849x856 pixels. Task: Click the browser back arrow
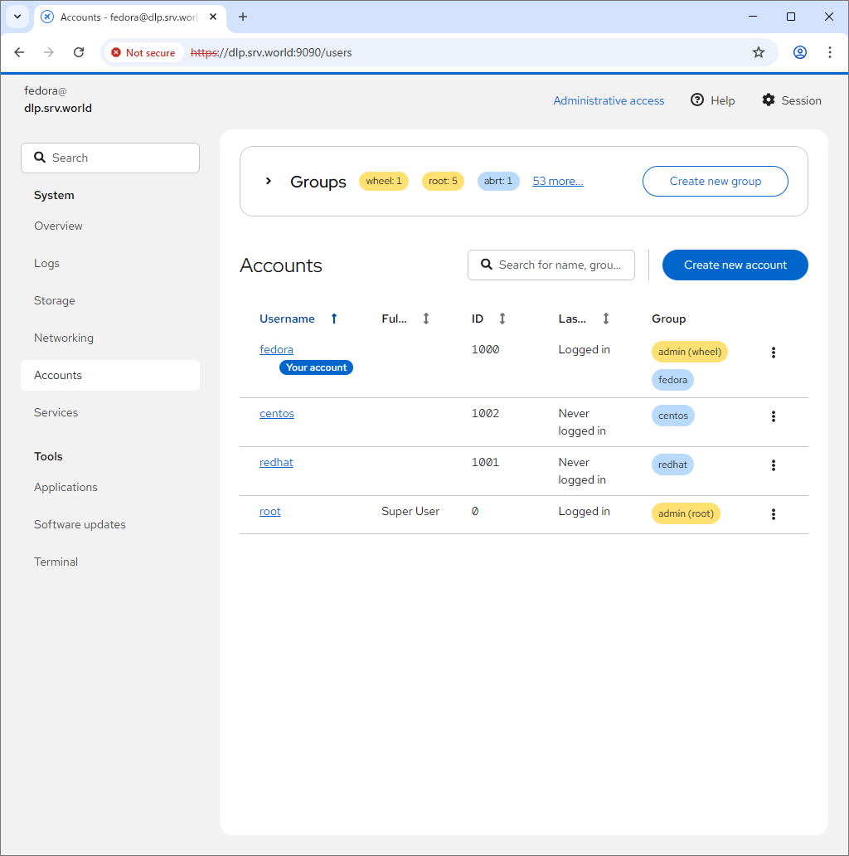click(19, 52)
